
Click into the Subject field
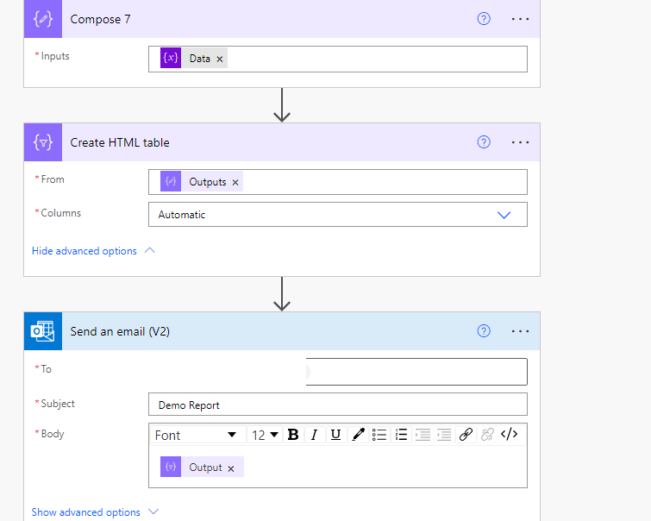tap(337, 405)
